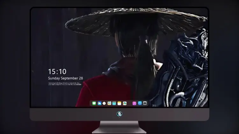Open the green Messages app in dock

94,104
